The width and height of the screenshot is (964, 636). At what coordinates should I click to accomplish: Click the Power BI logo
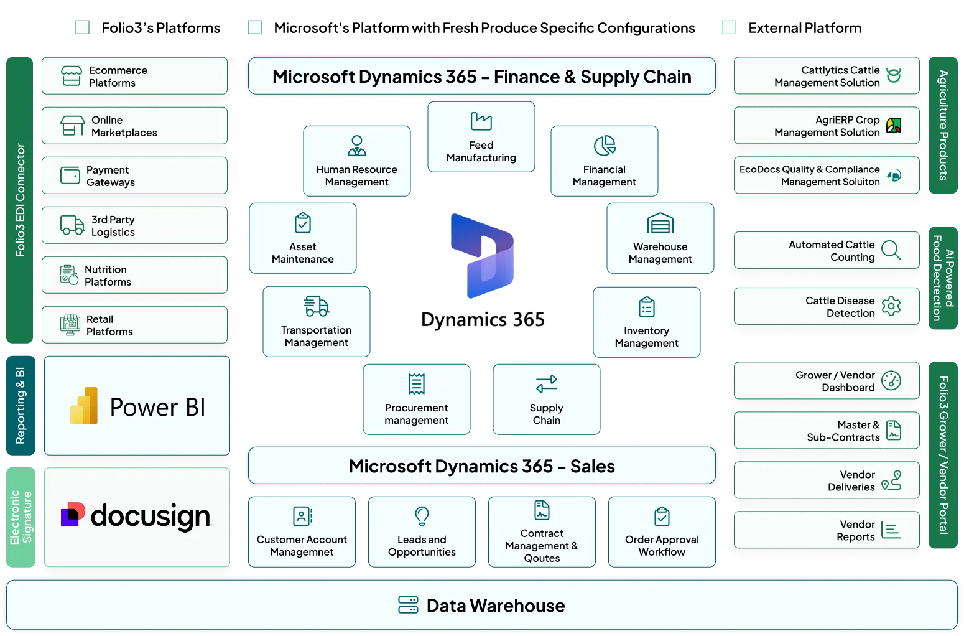coord(84,406)
